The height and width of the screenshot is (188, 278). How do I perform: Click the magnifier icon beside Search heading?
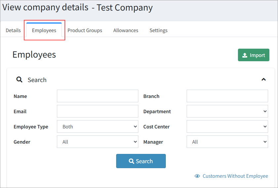[x=20, y=80]
